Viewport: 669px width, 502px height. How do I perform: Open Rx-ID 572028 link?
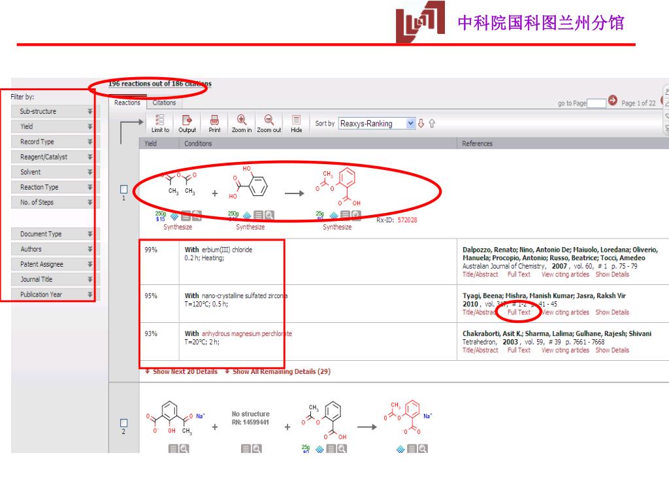click(408, 220)
